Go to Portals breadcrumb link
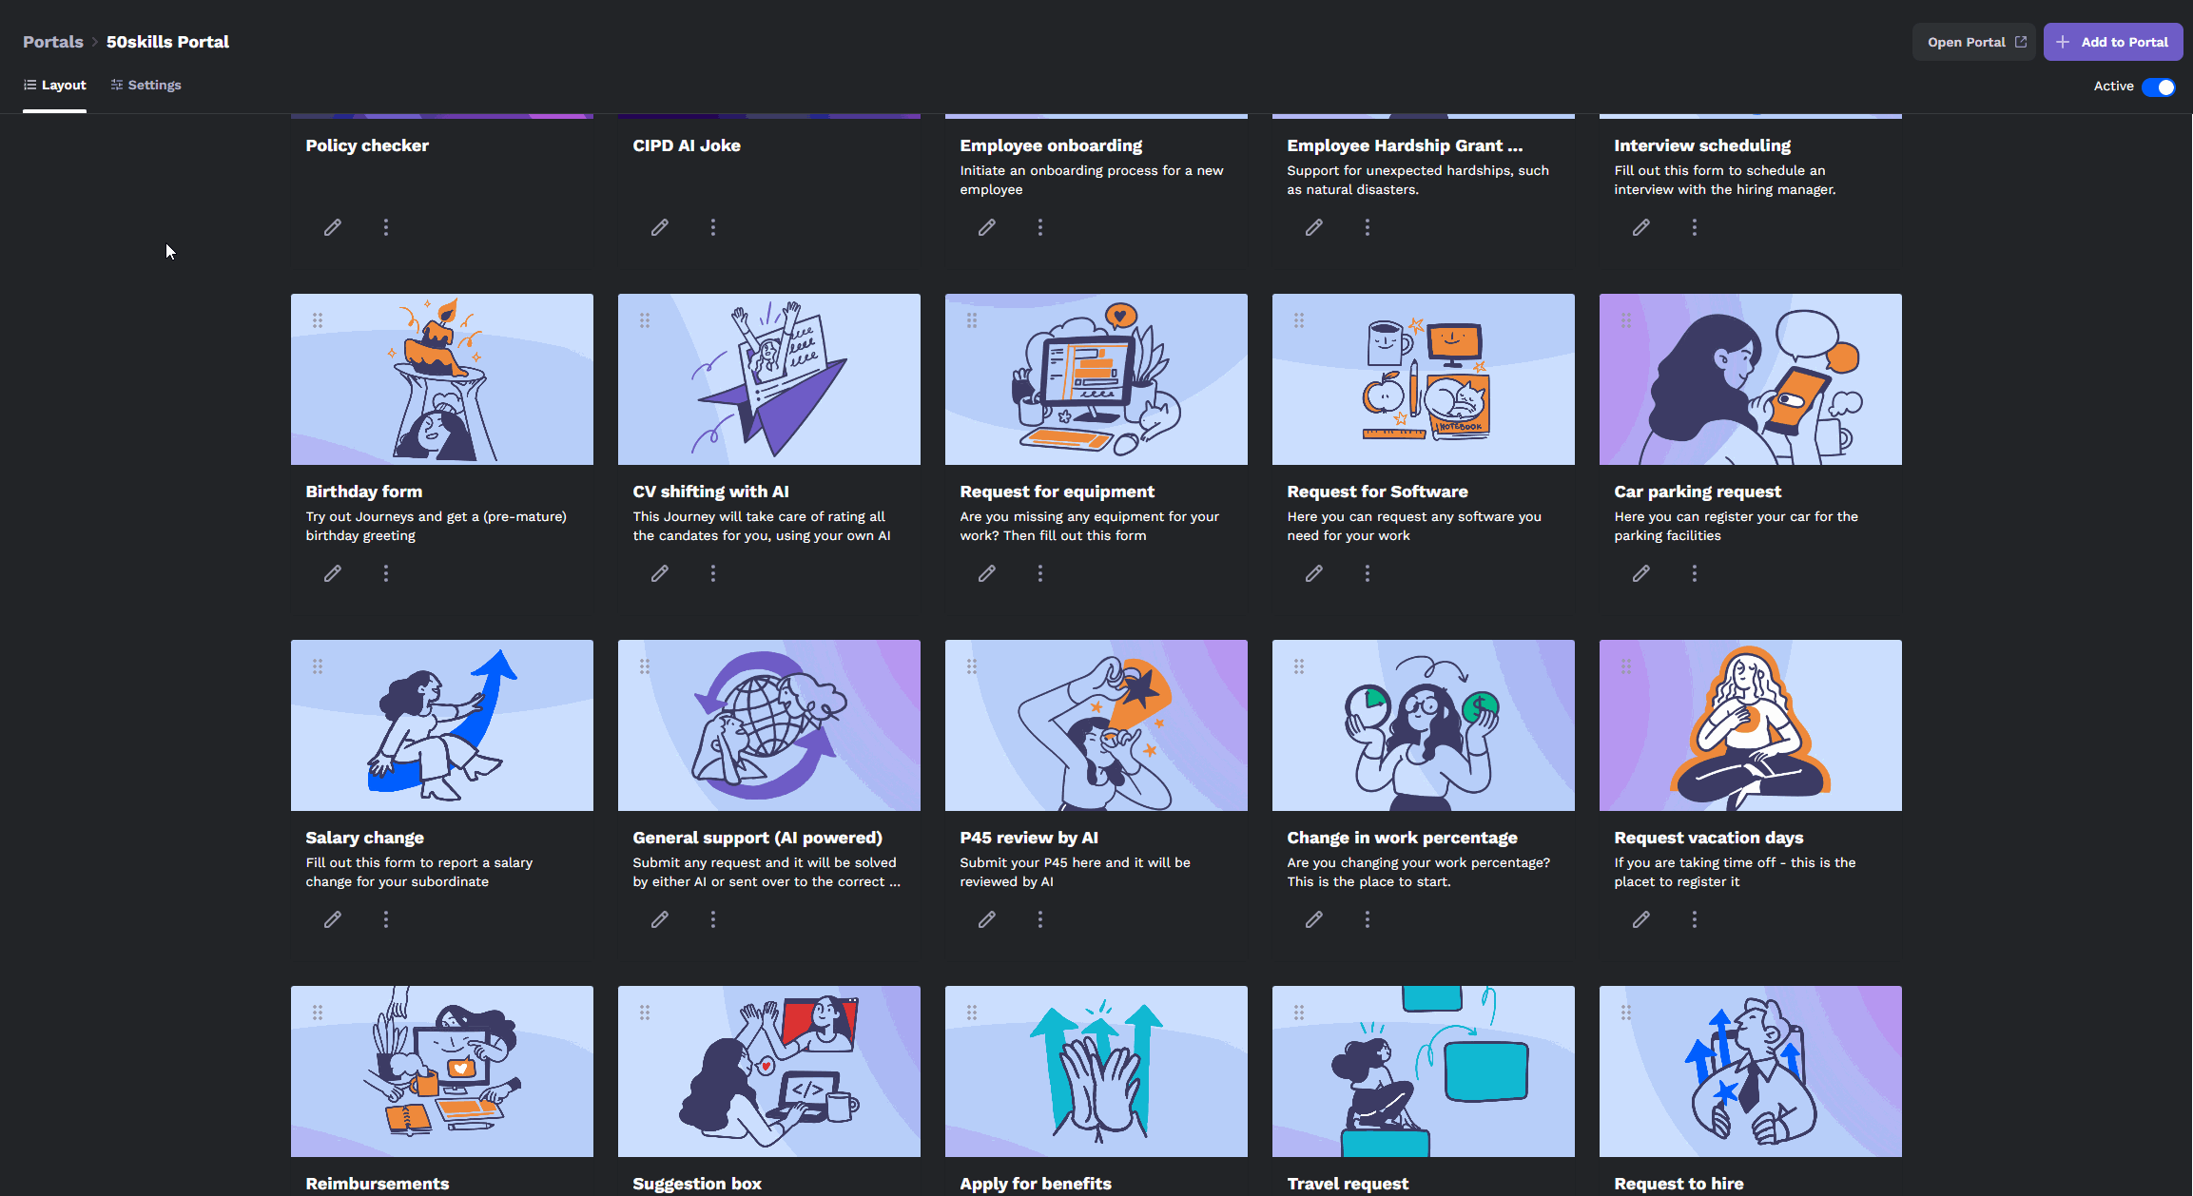Viewport: 2193px width, 1196px height. pyautogui.click(x=52, y=42)
